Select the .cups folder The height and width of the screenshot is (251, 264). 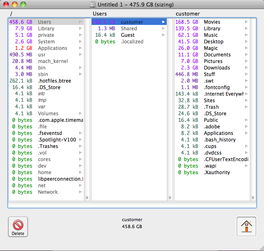[x=212, y=146]
